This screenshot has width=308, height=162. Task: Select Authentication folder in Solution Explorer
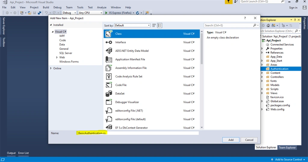pyautogui.click(x=279, y=69)
